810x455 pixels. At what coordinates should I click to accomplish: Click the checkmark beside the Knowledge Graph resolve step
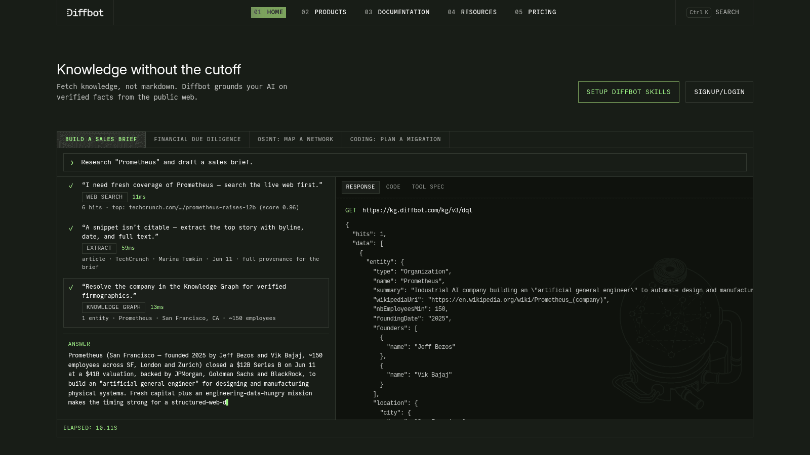click(x=71, y=287)
